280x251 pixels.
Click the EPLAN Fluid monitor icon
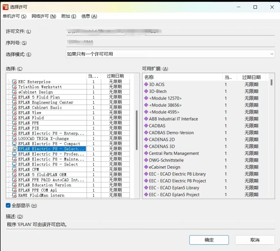click(x=14, y=118)
